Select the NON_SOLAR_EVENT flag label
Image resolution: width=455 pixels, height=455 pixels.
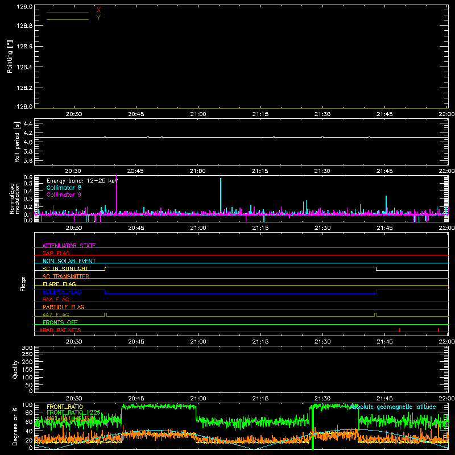69,261
